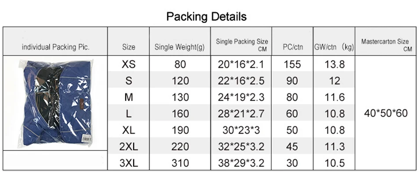Click the blue packaged jacket photo
The image size is (419, 172).
tap(56, 103)
